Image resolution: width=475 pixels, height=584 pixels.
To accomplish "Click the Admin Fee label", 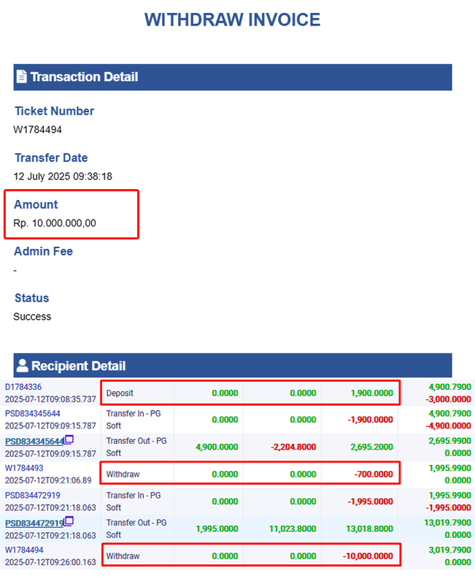I will (43, 251).
